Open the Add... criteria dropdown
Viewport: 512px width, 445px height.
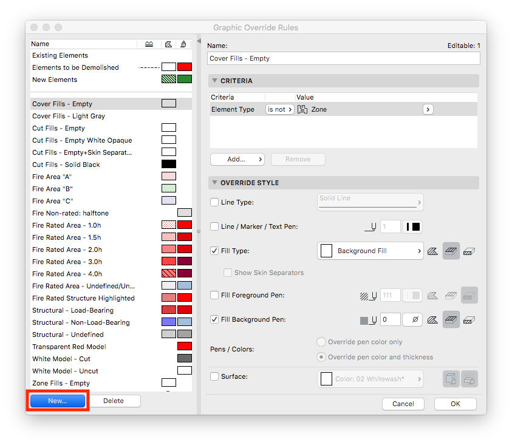click(237, 159)
